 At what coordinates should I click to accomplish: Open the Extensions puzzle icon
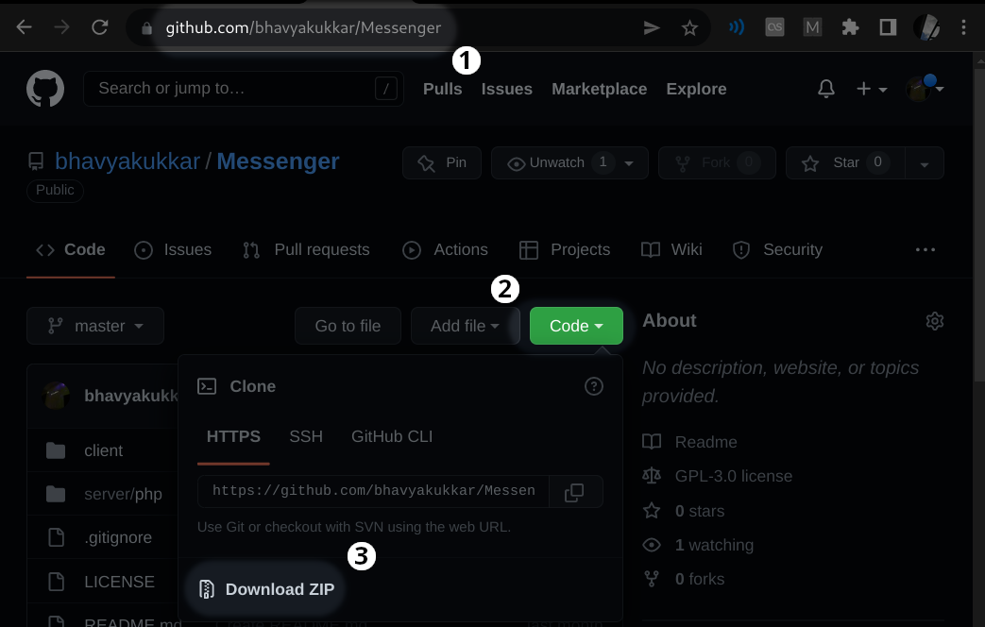click(x=850, y=27)
